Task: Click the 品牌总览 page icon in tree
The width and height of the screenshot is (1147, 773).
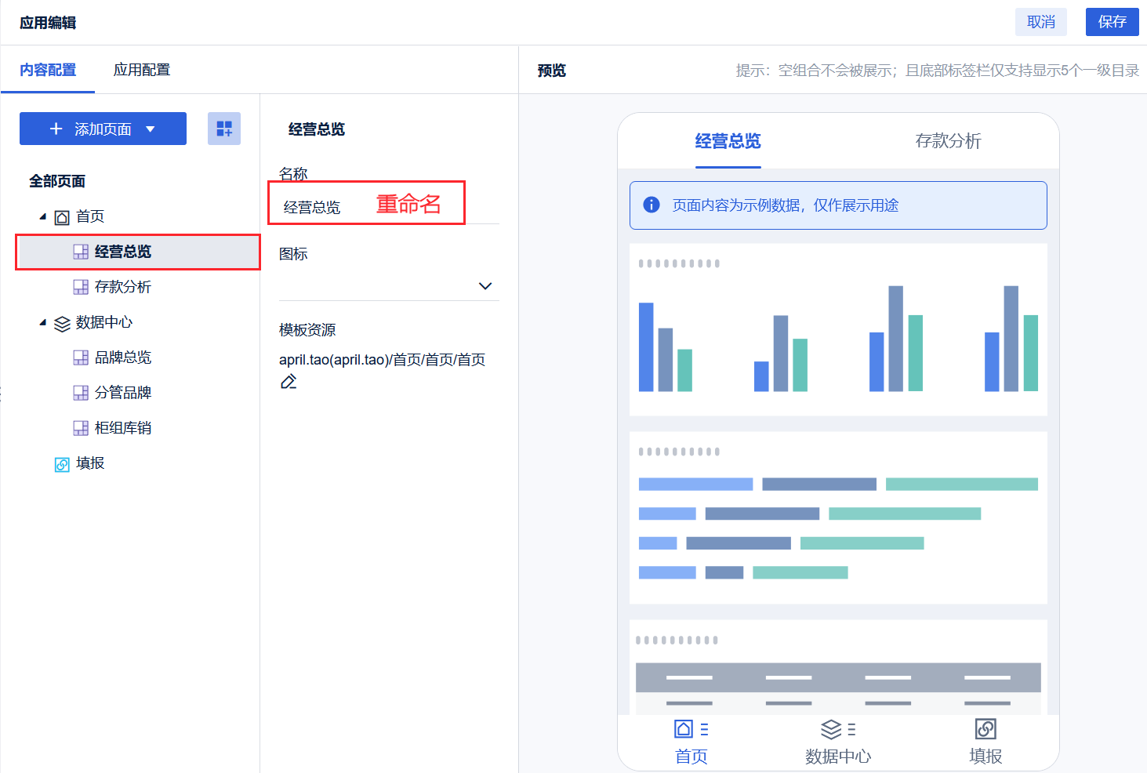Action: [81, 357]
